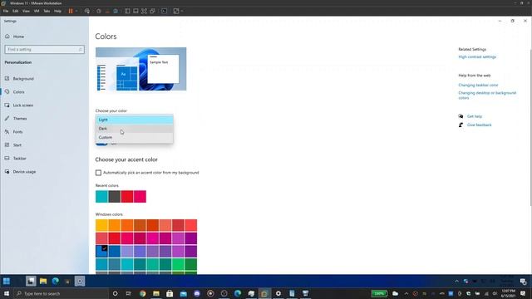Open Themes settings page
This screenshot has width=532, height=299.
coord(20,119)
